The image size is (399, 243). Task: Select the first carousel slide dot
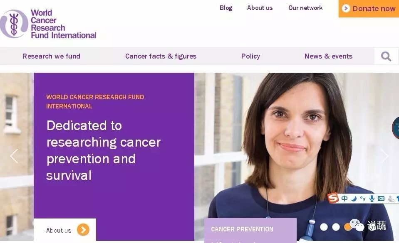point(324,227)
